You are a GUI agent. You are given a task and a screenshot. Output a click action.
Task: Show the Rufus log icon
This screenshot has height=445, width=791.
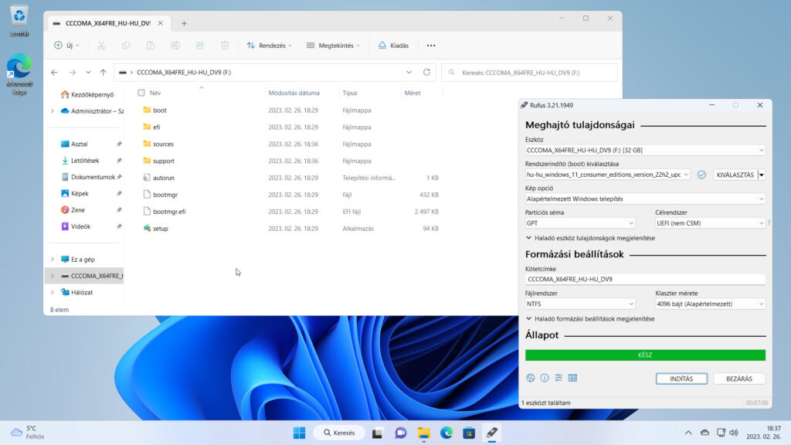coord(572,378)
